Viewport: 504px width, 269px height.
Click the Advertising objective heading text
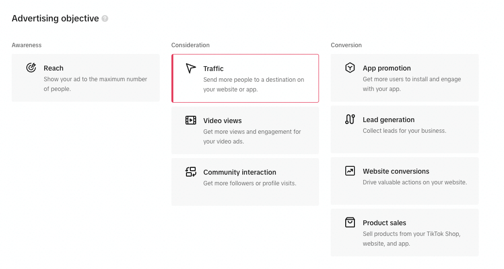coord(55,18)
